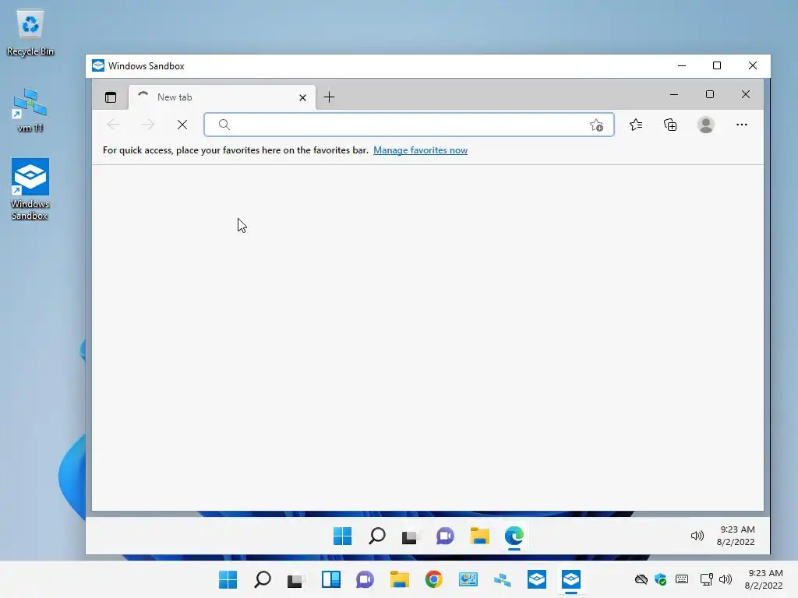Add this page to favorites star

click(x=596, y=125)
